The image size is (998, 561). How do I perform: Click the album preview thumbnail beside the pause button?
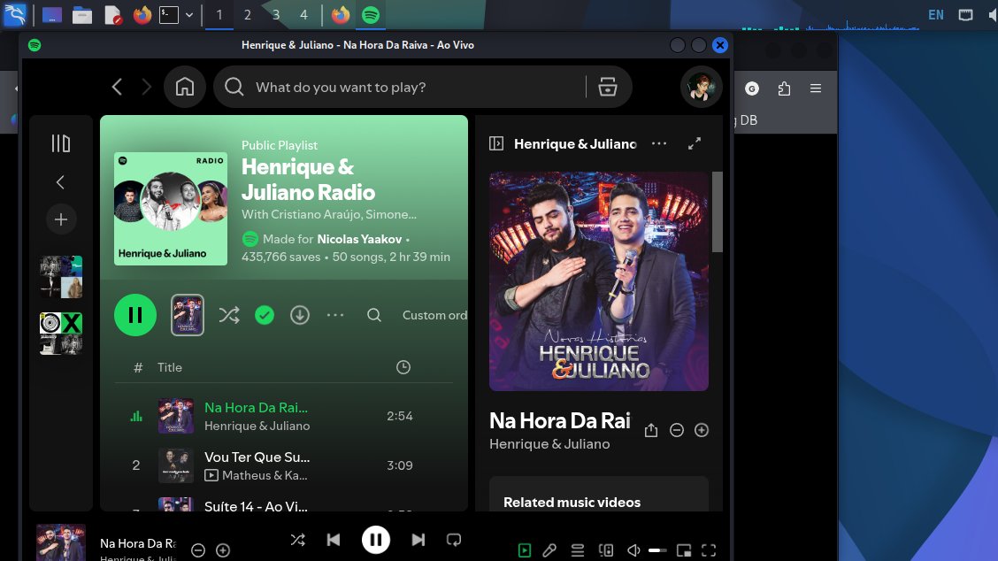click(188, 315)
